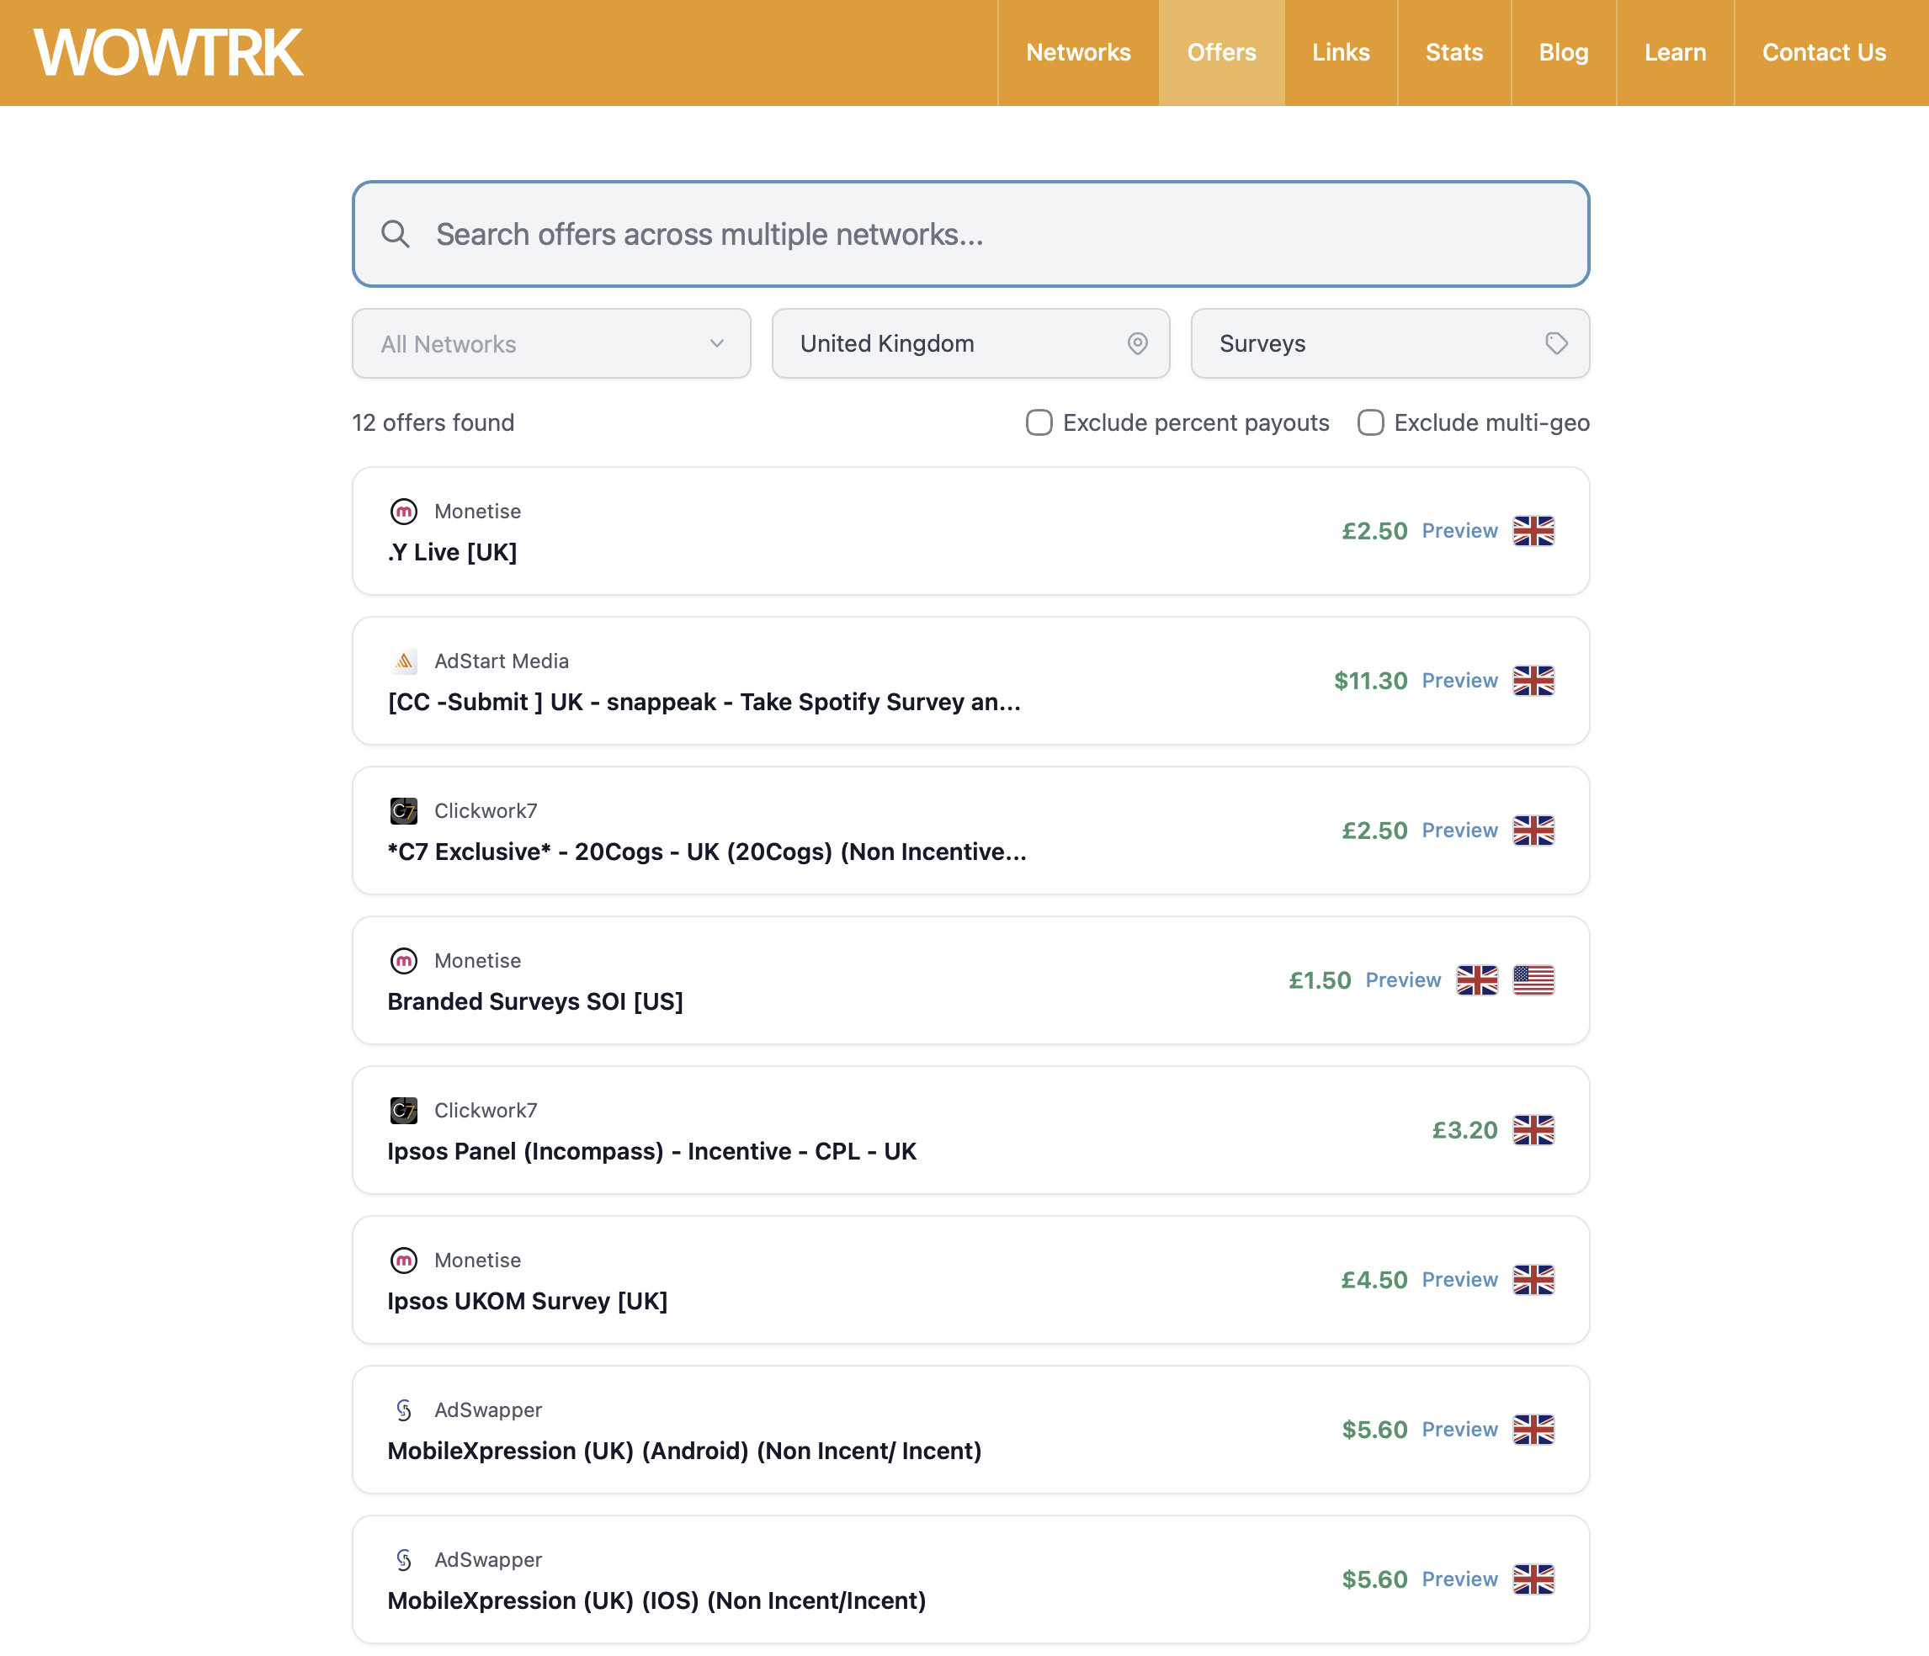Preview the Ipsos UKOM Survey offer
The height and width of the screenshot is (1656, 1929).
[1459, 1280]
